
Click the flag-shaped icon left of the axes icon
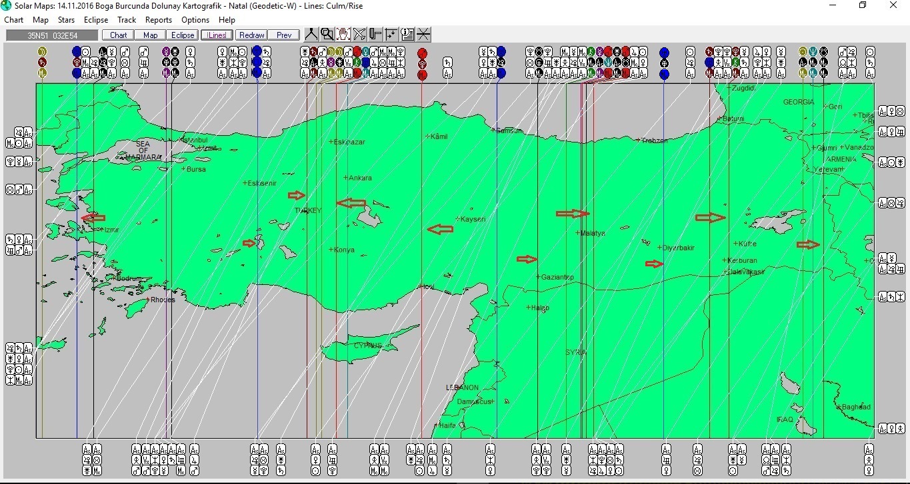click(375, 35)
